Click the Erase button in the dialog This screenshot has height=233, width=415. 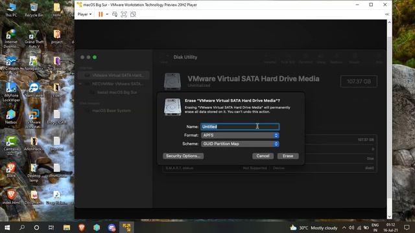(x=288, y=156)
